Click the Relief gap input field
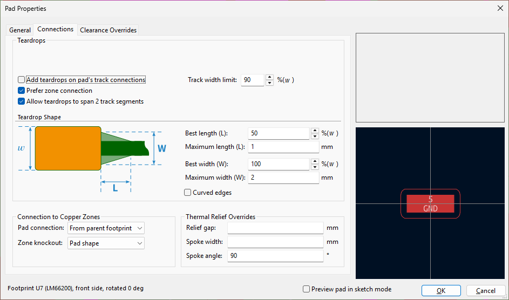This screenshot has width=509, height=300. pyautogui.click(x=275, y=228)
